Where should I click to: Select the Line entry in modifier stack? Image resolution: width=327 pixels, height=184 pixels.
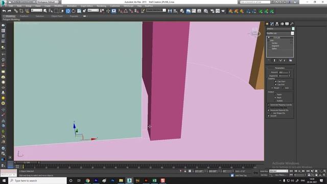click(272, 40)
